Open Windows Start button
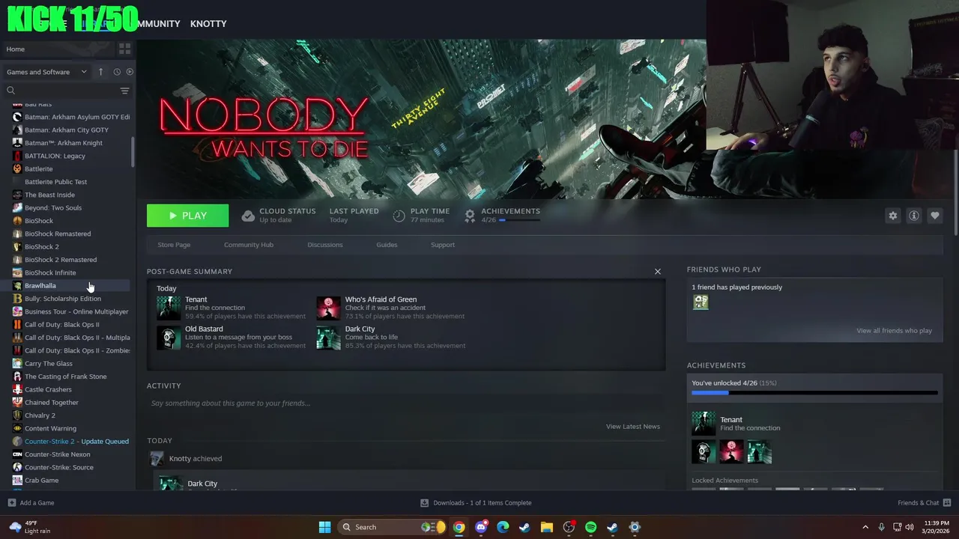The width and height of the screenshot is (959, 539). click(x=324, y=527)
